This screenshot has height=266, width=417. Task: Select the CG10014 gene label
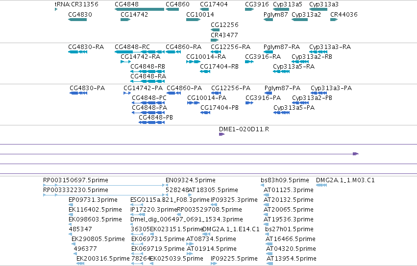(x=200, y=15)
